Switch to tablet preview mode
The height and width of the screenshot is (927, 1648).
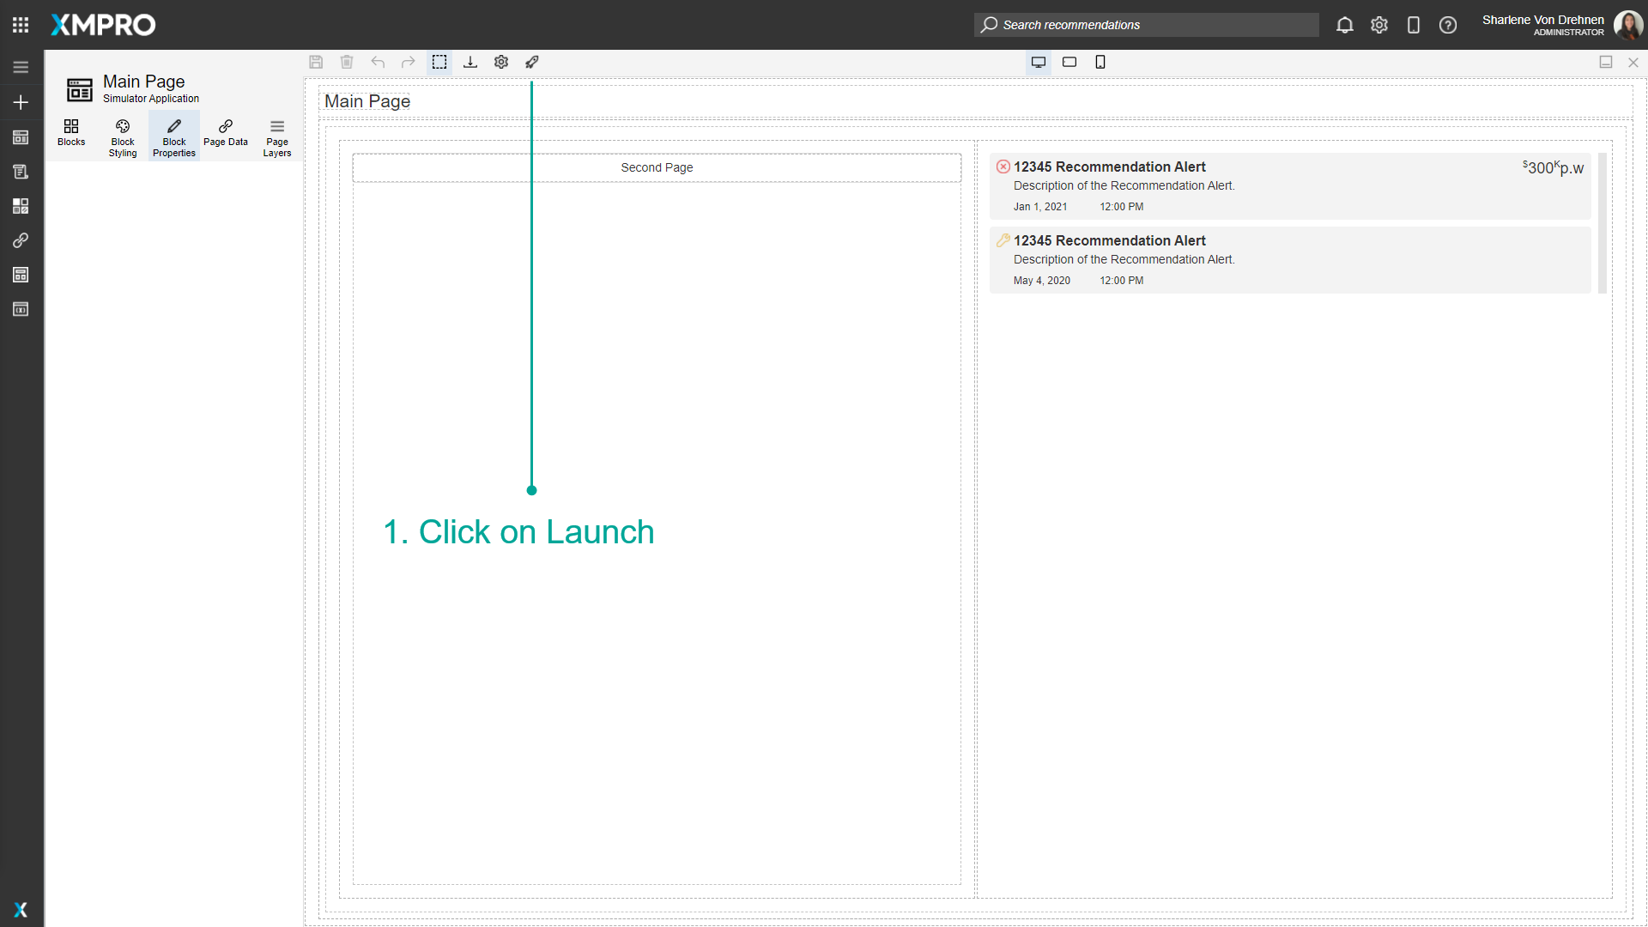click(1069, 62)
